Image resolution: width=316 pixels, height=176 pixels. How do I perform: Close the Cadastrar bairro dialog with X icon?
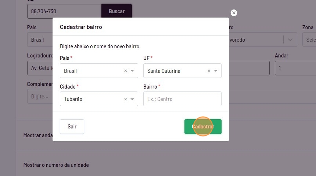234,13
